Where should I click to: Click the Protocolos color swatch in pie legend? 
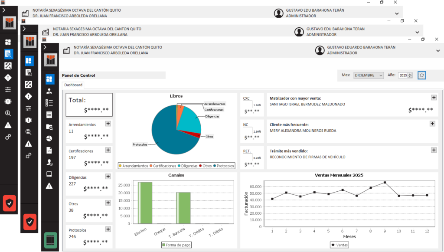[x=215, y=166]
